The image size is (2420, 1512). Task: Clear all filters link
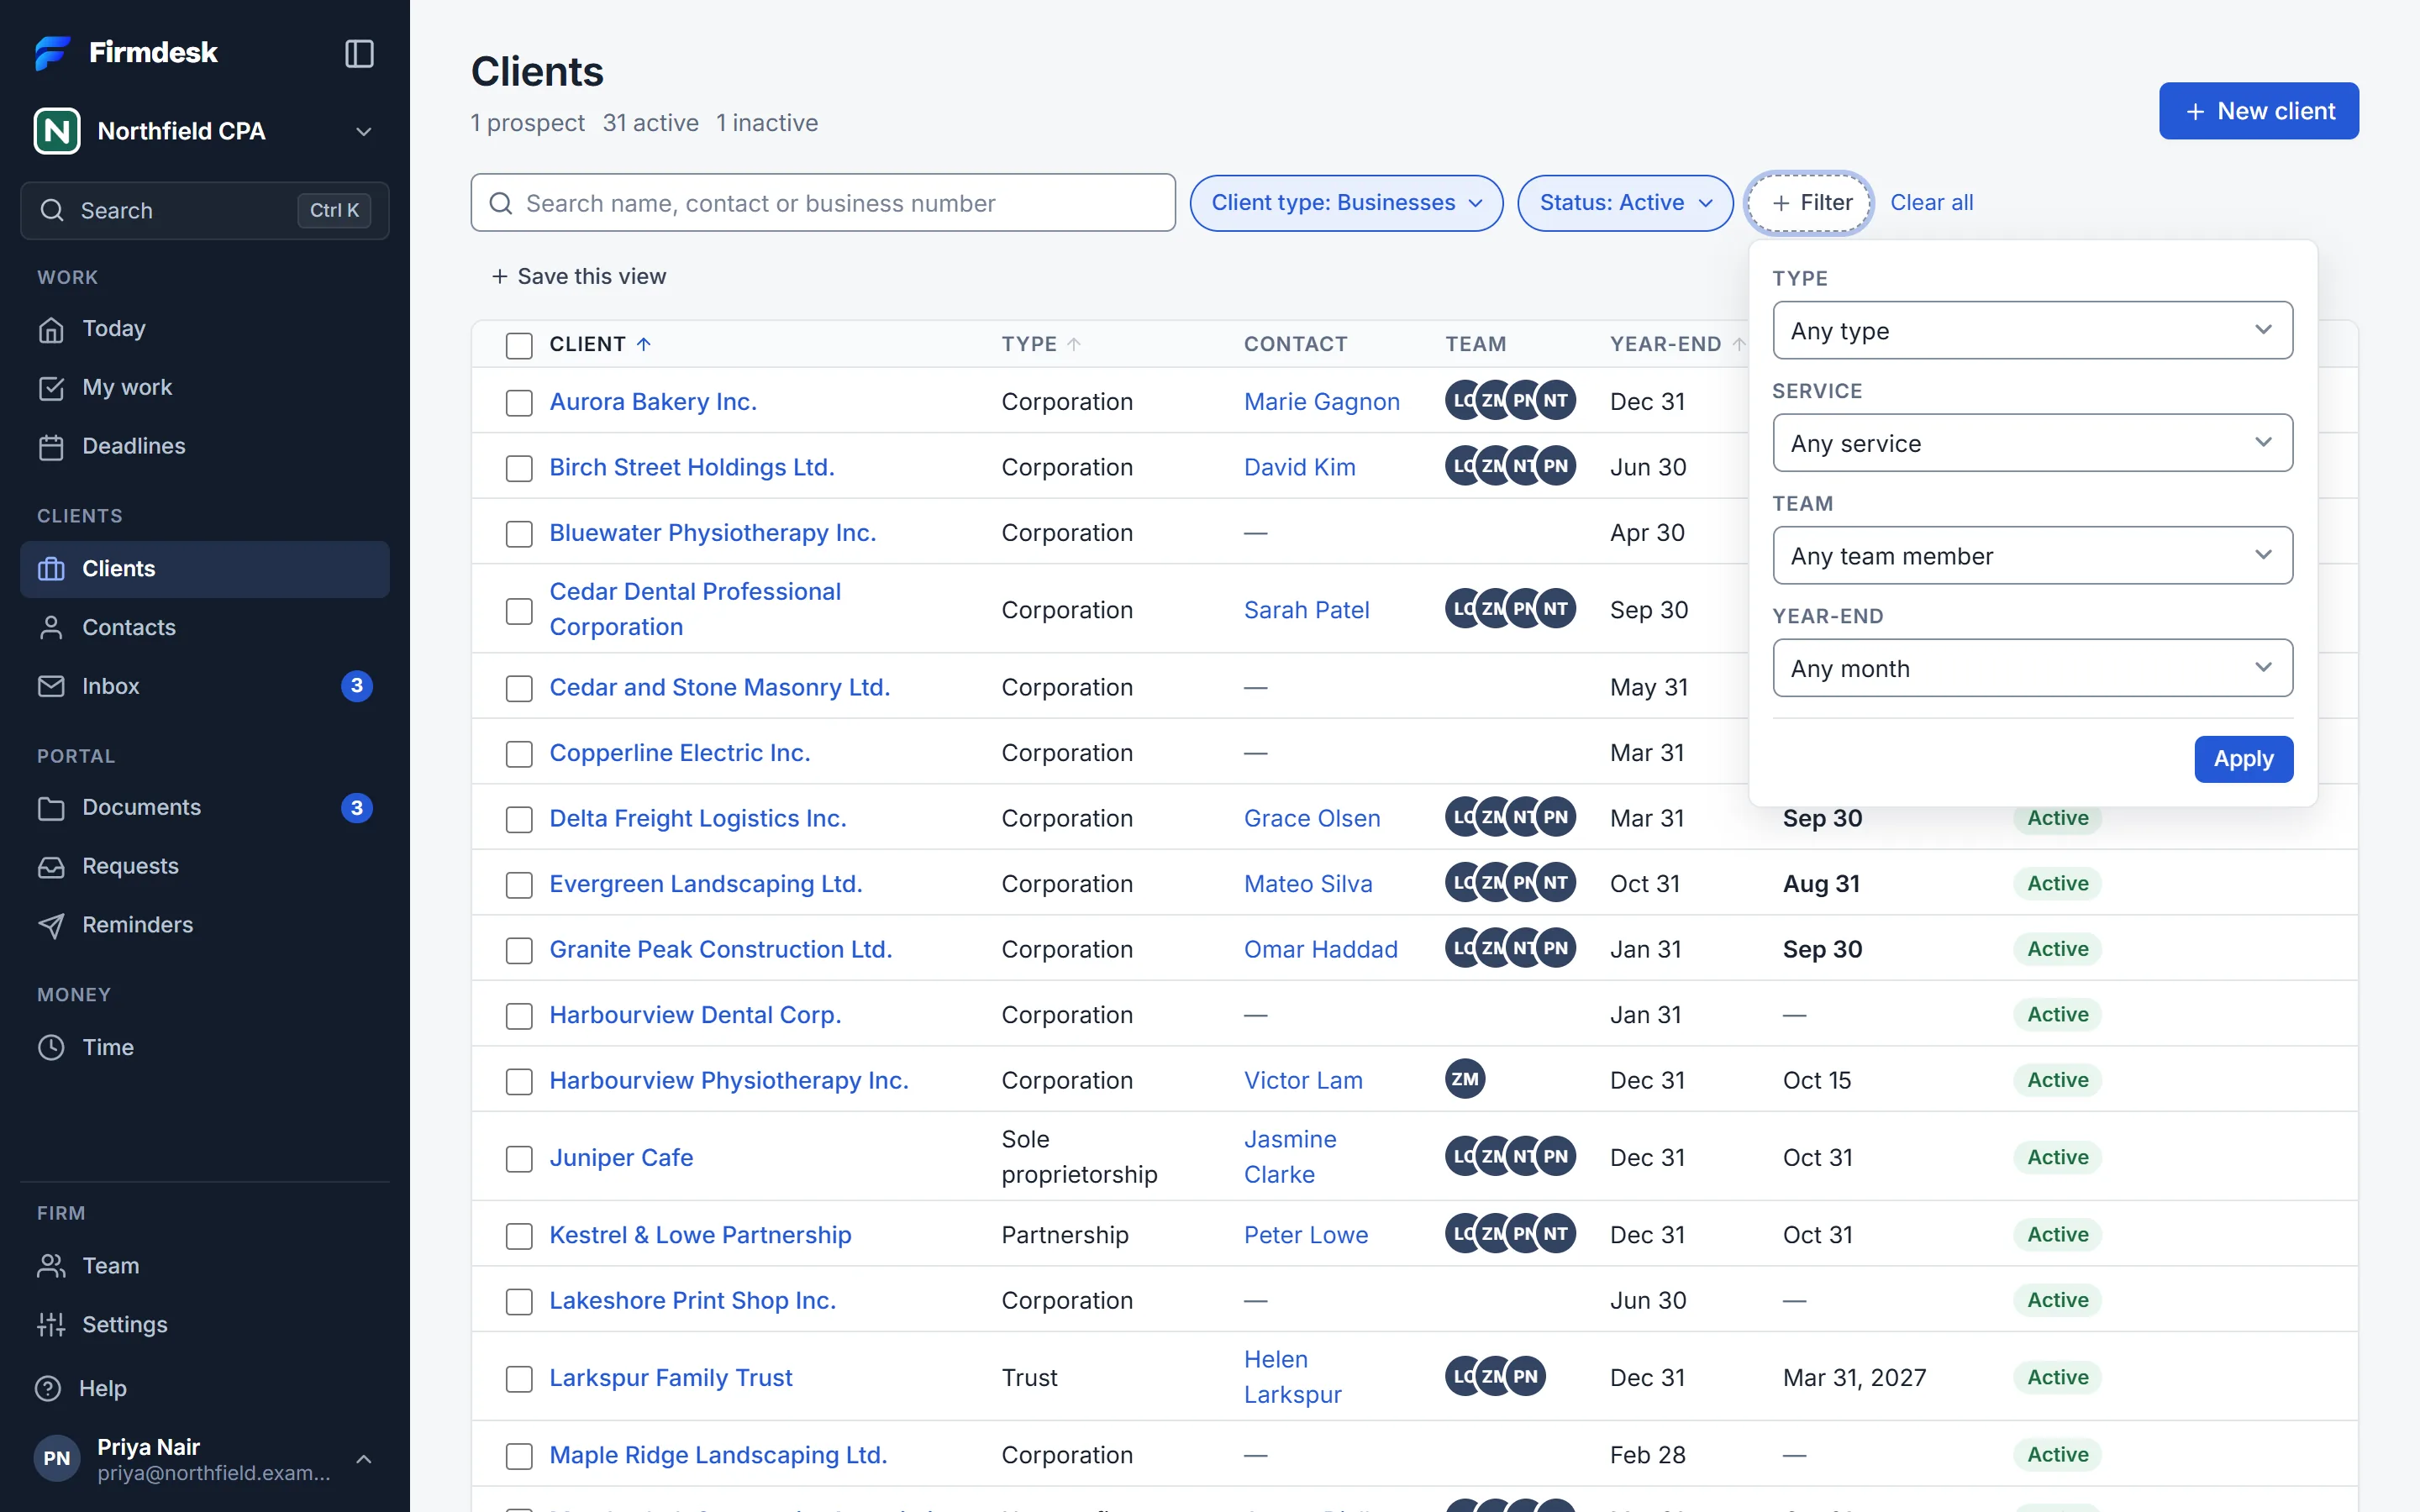click(x=1931, y=203)
